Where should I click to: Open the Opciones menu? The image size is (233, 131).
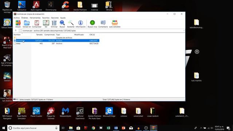point(55,18)
